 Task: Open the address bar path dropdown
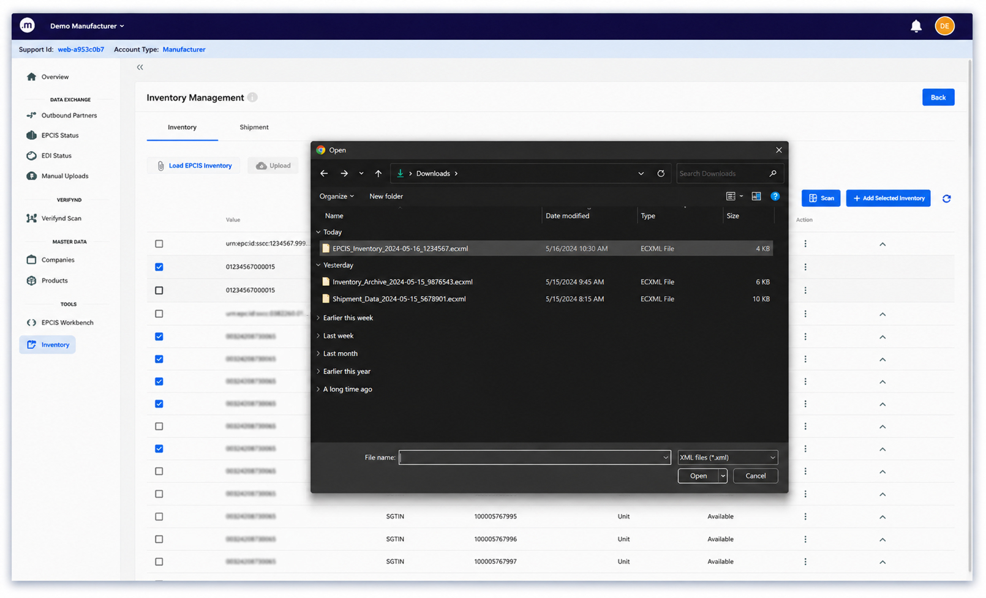(641, 173)
